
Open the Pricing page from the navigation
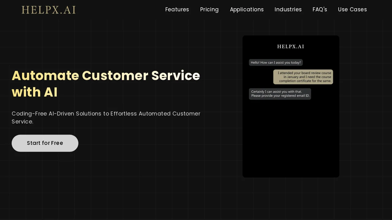pos(209,9)
